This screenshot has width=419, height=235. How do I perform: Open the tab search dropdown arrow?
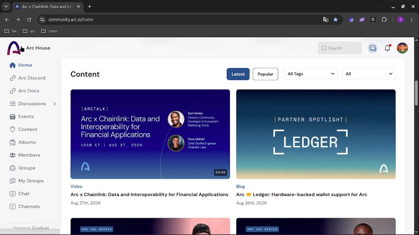[x=6, y=7]
